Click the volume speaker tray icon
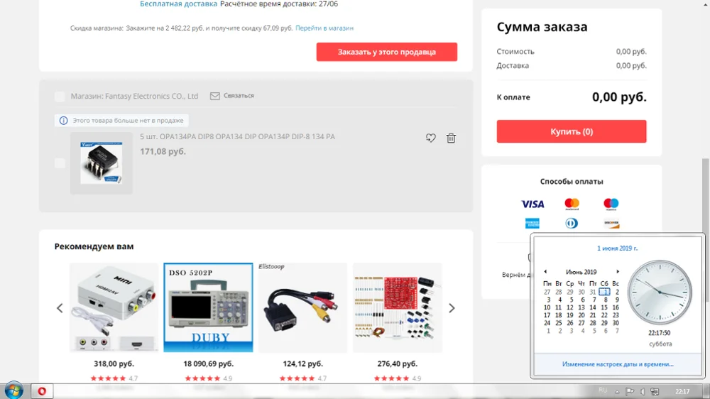The image size is (710, 399). (x=642, y=391)
